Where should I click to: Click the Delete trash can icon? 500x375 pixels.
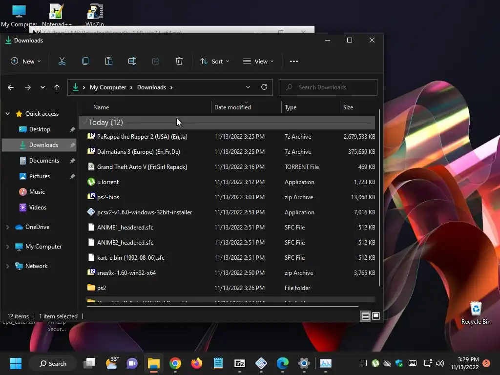pyautogui.click(x=179, y=61)
